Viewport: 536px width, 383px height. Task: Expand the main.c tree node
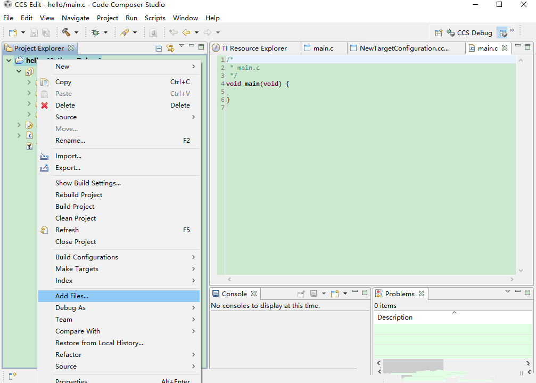[x=19, y=135]
